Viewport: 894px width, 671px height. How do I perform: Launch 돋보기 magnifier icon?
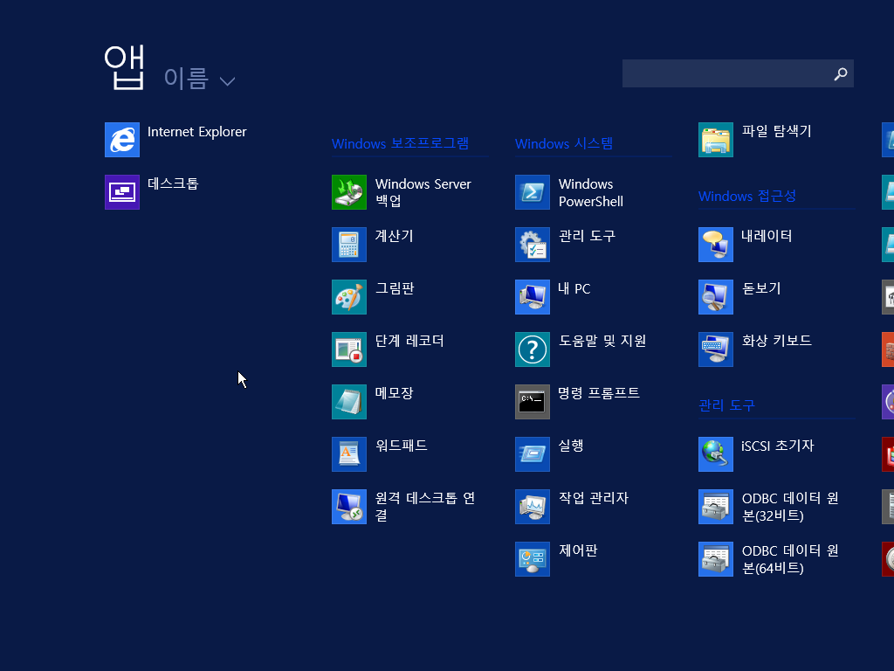[716, 297]
